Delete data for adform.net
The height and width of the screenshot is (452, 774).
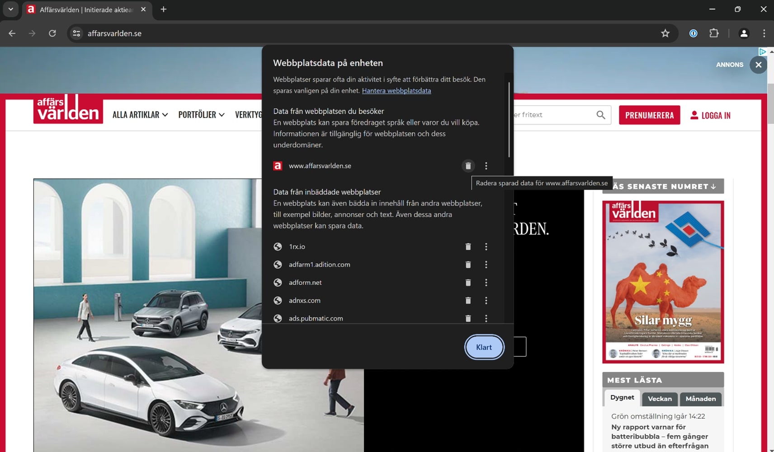pos(468,283)
